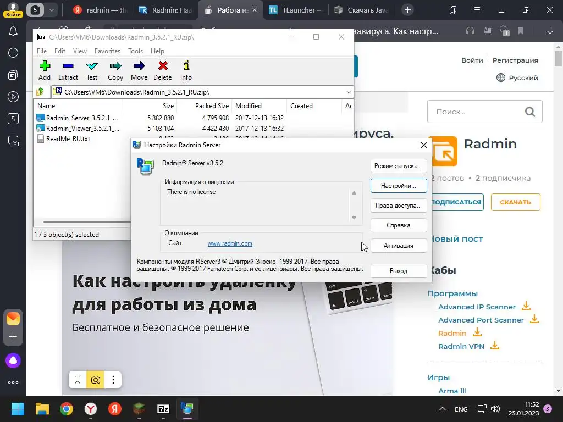Open File Explorer from the taskbar
563x422 pixels.
(x=42, y=409)
